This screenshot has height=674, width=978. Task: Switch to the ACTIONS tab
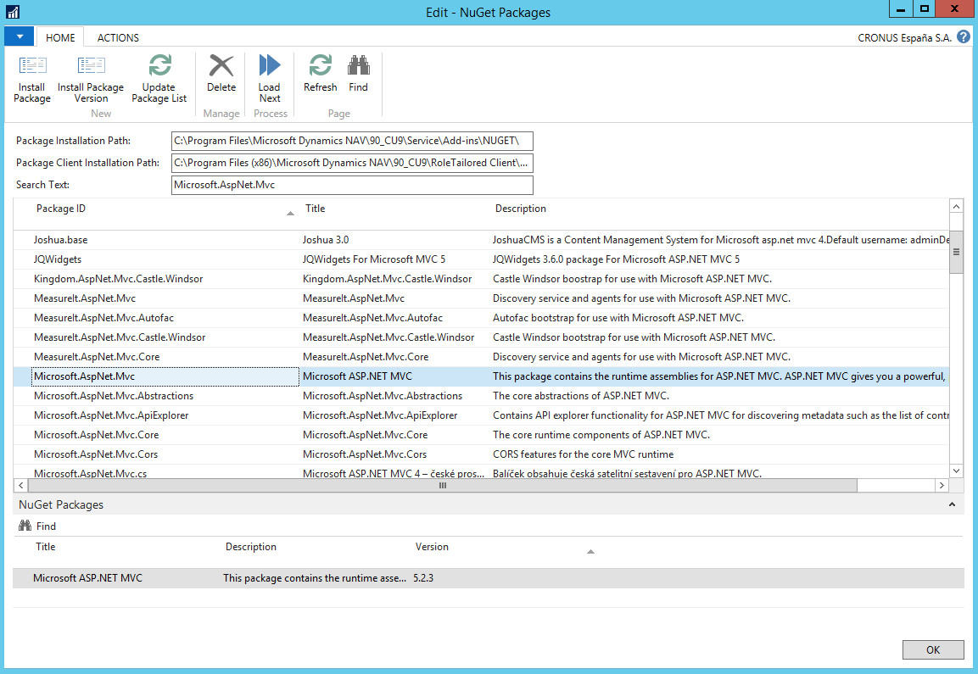point(118,37)
